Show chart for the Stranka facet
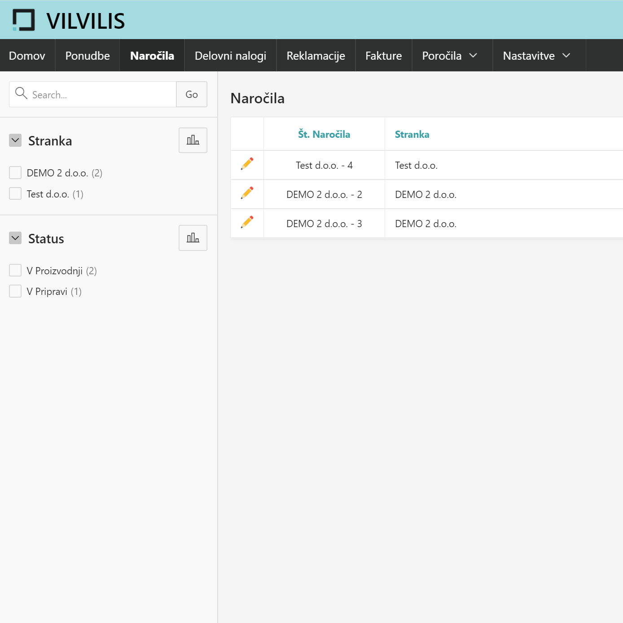Screen dimensions: 623x623 [x=193, y=140]
